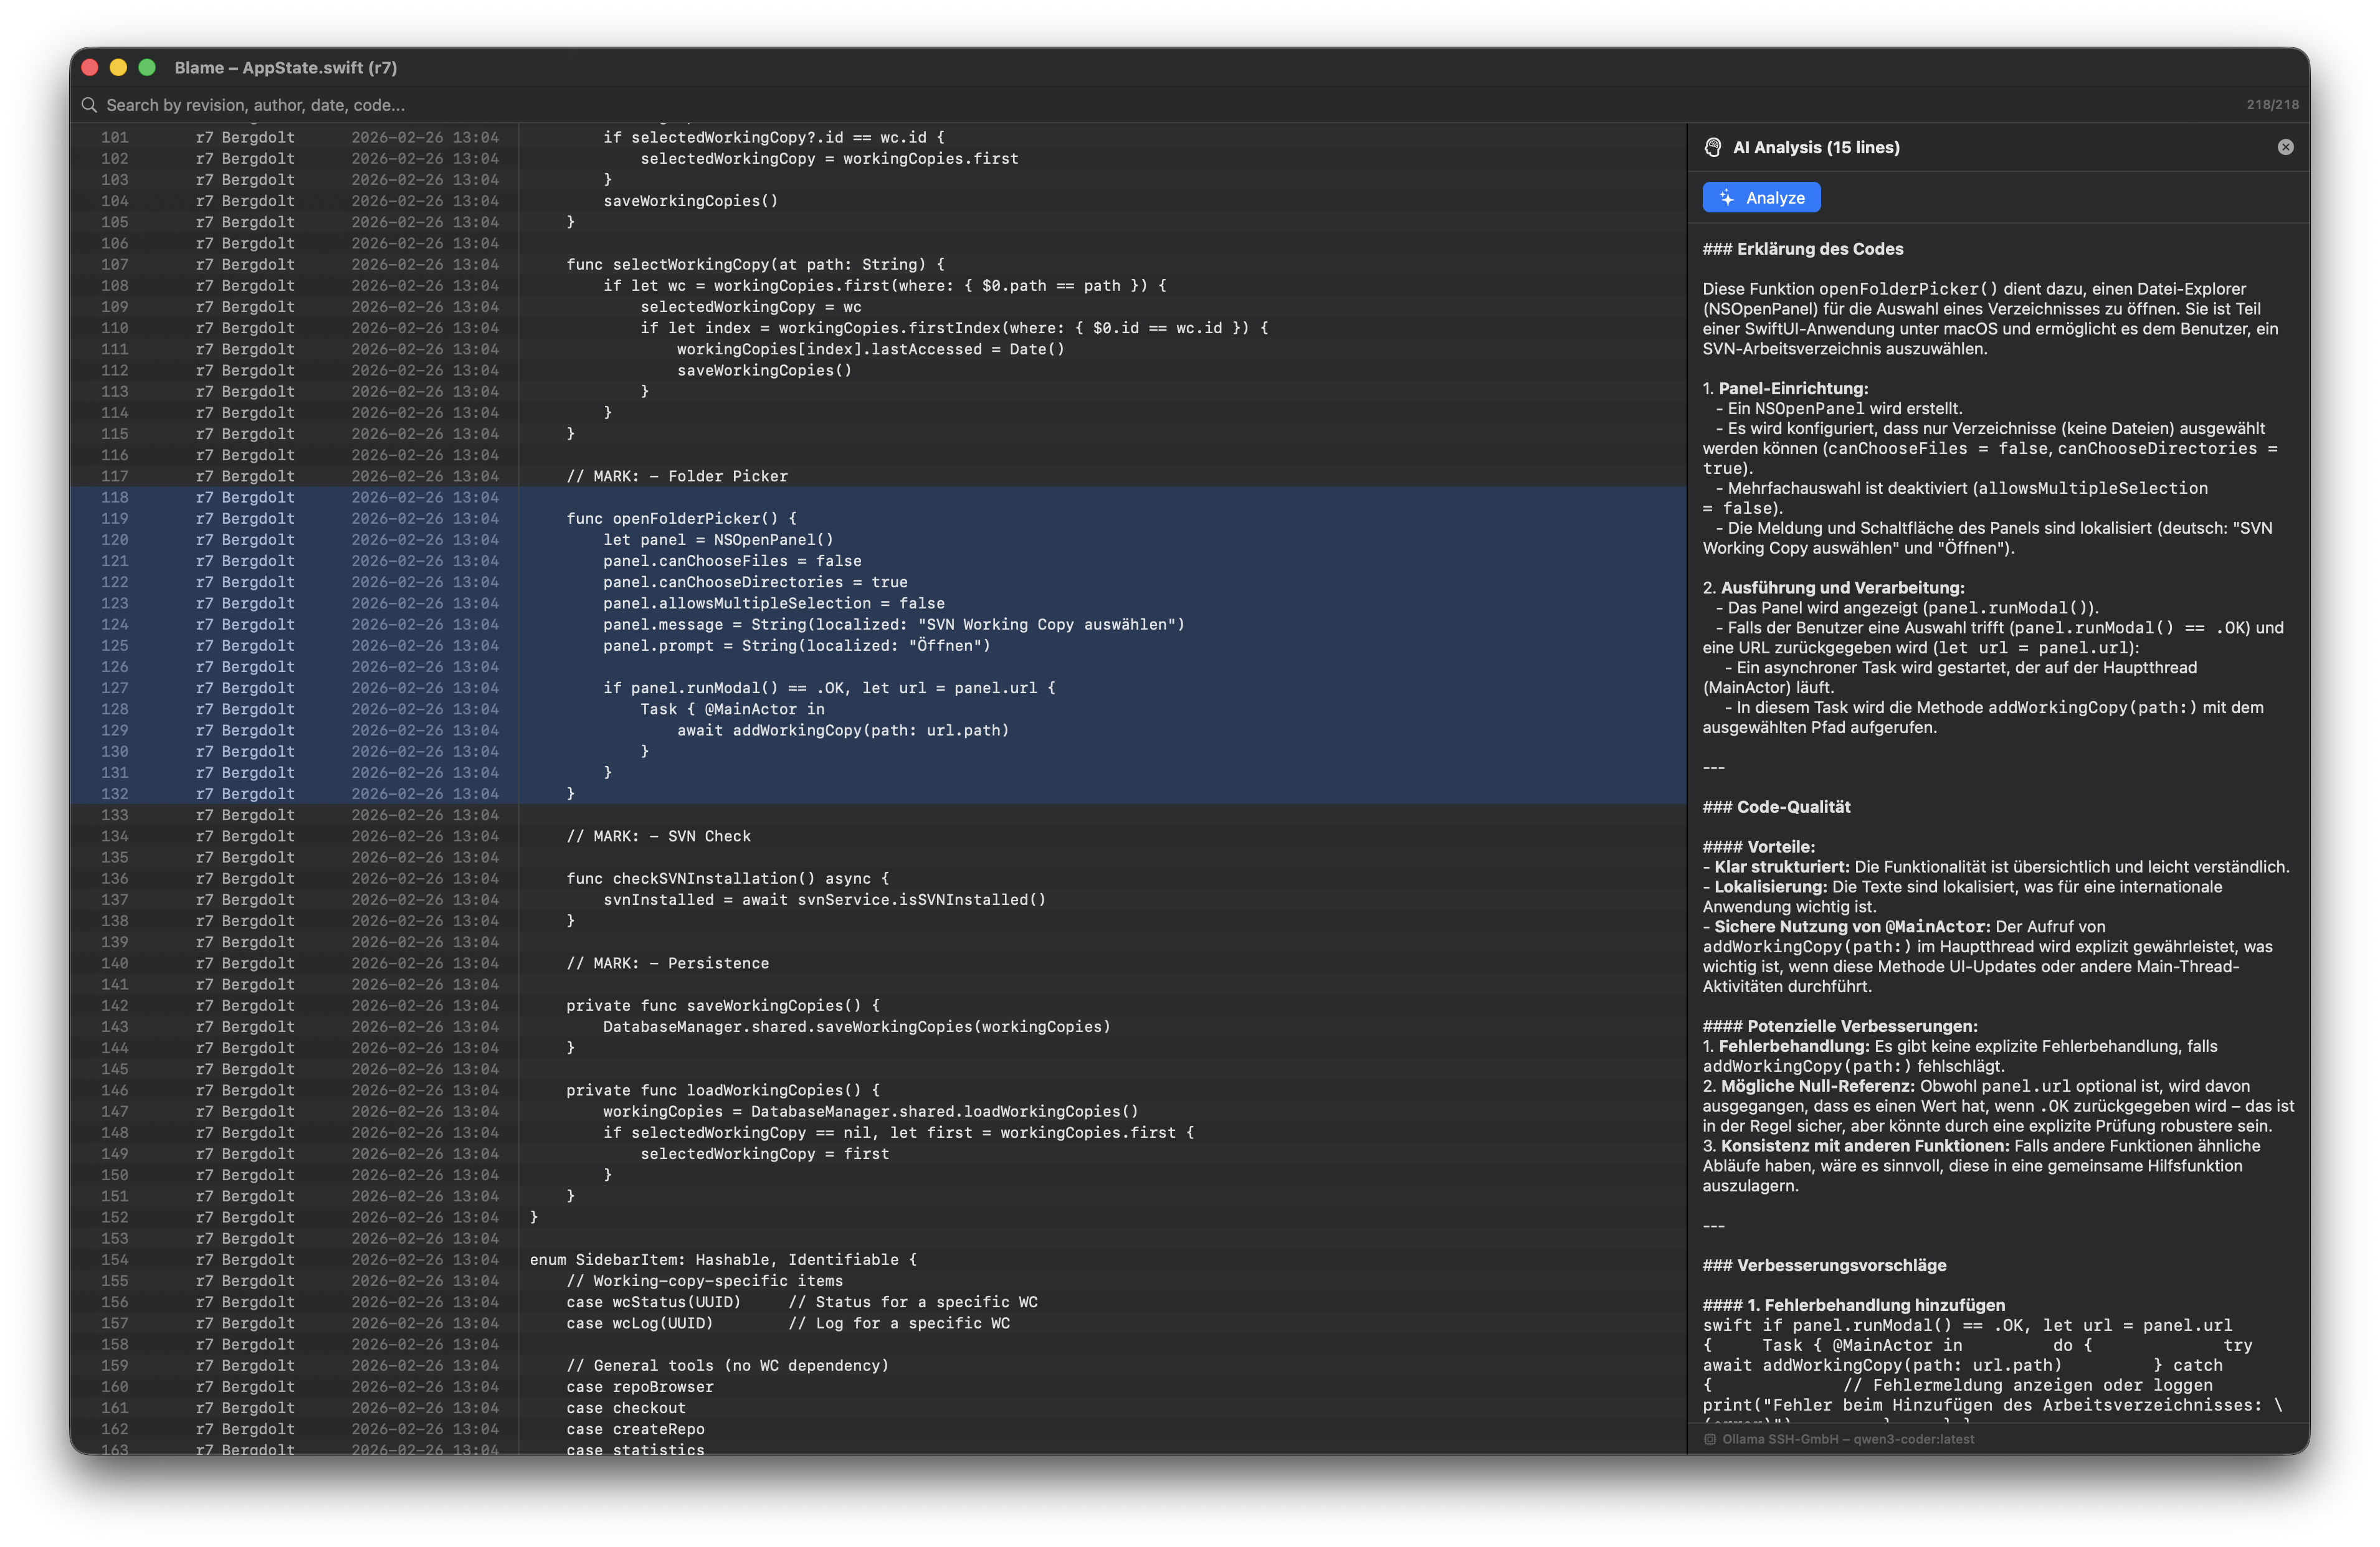2380x1547 pixels.
Task: Click the Ollama SSH-GmbH model status text
Action: tap(1847, 1439)
